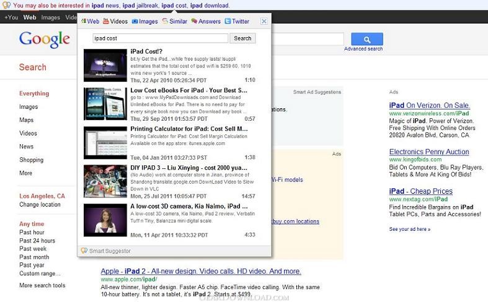Open the Similar tab in popup
Viewport: 488px width, 302px height.
pos(174,21)
